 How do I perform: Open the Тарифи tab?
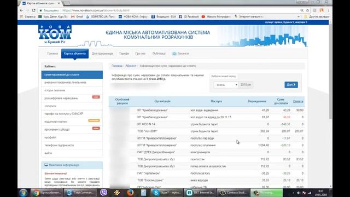[x=124, y=54]
